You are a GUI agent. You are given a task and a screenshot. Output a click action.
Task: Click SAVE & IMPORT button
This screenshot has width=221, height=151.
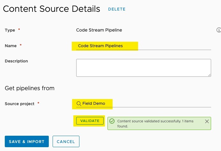click(x=27, y=141)
